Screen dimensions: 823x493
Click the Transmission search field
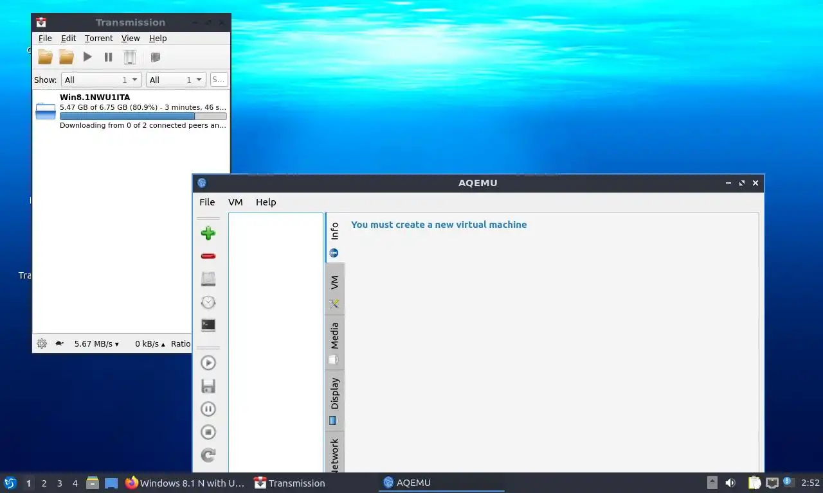(219, 80)
